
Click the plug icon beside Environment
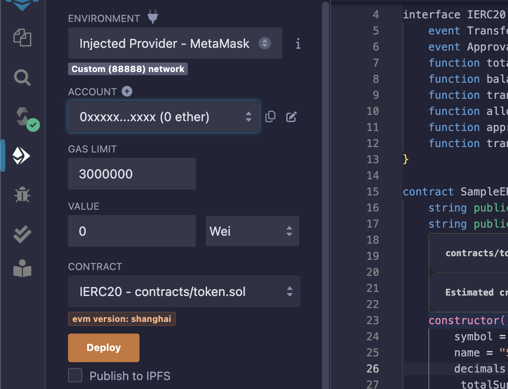153,18
